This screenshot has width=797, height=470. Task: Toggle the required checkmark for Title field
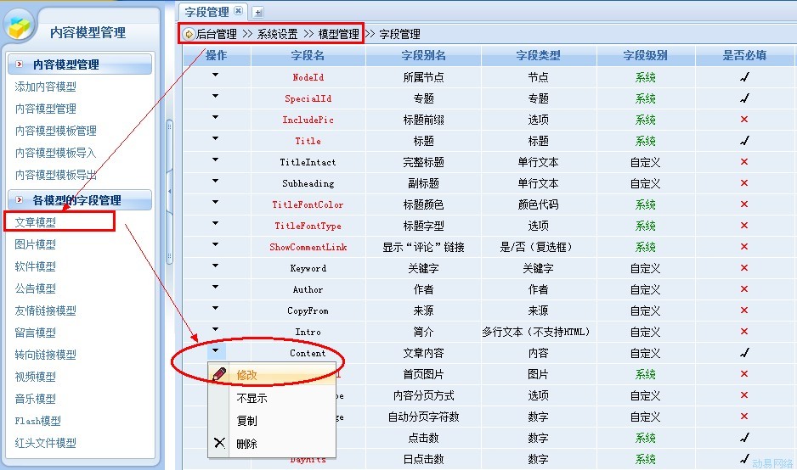pyautogui.click(x=744, y=141)
